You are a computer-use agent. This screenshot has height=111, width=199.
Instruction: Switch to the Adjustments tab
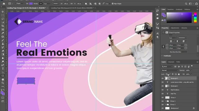tap(175, 28)
